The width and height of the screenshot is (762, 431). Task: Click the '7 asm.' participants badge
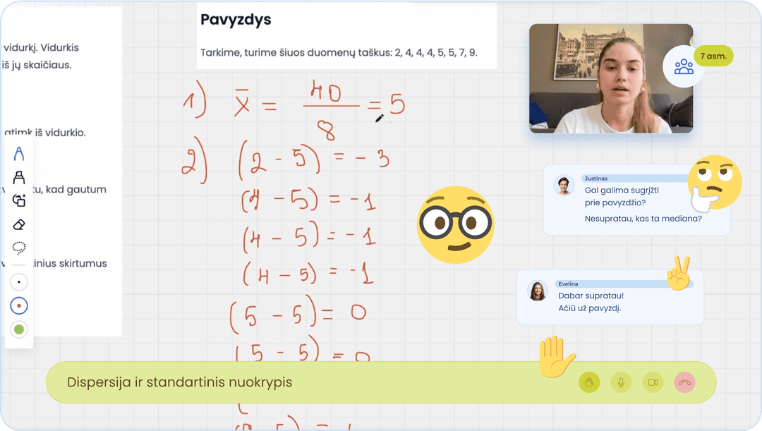(x=713, y=56)
